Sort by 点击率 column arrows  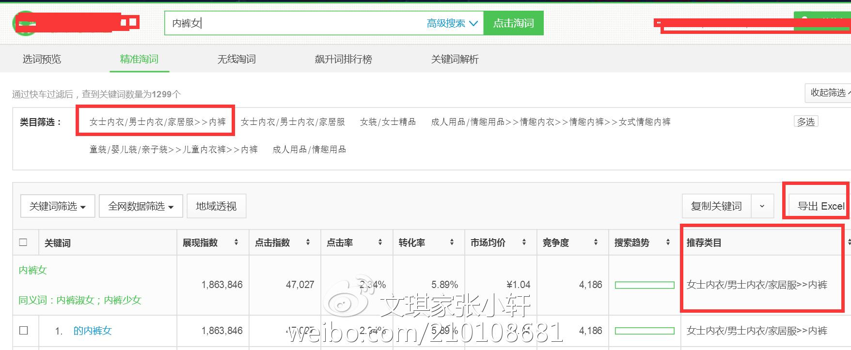[x=380, y=242]
